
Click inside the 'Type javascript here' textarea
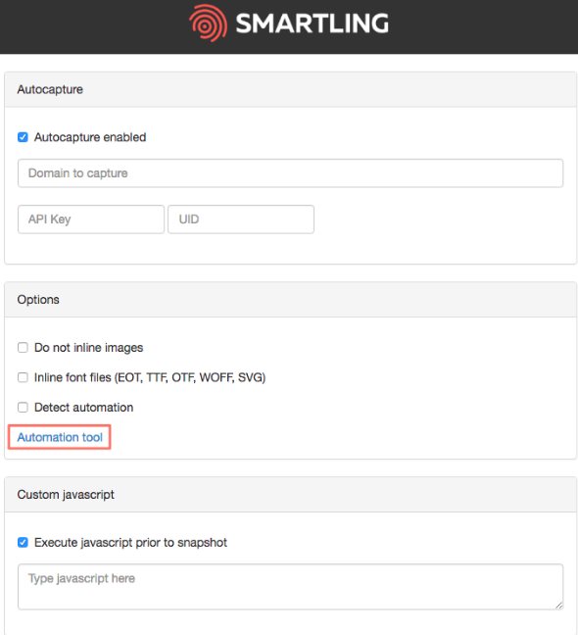click(x=290, y=587)
